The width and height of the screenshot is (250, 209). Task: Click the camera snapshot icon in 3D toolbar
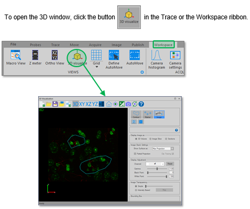[x=128, y=104]
